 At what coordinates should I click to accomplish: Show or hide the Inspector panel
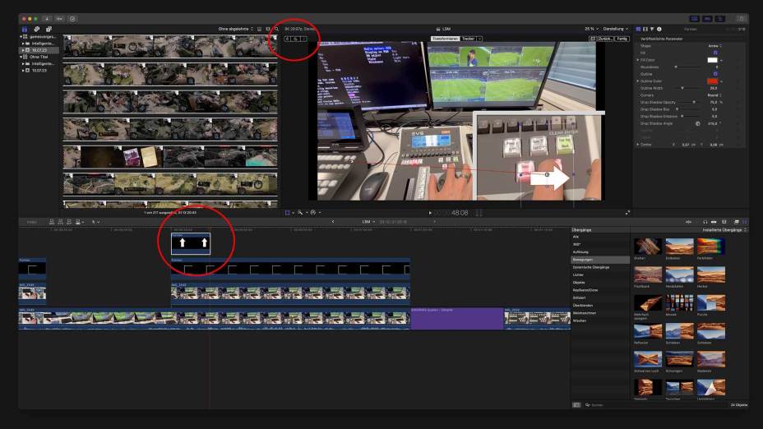pos(719,18)
